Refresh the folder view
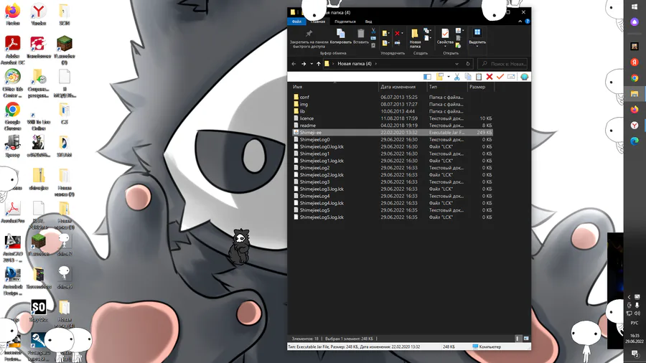This screenshot has width=646, height=363. (467, 64)
